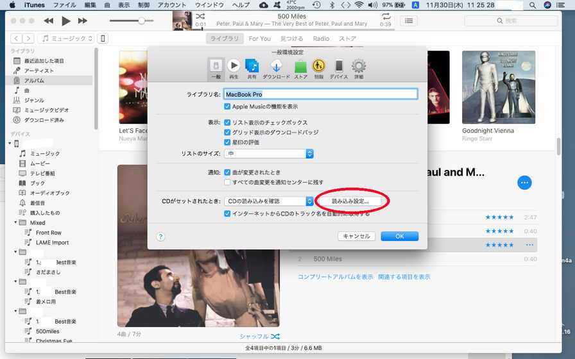Open the アカウント menu
Viewport: 575px width, 359px height.
(172, 5)
